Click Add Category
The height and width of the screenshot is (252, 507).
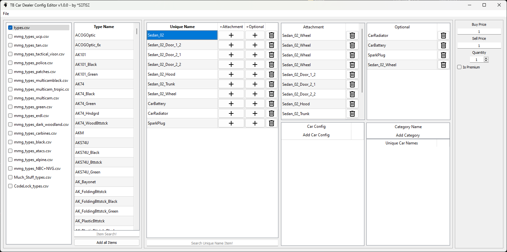point(408,135)
